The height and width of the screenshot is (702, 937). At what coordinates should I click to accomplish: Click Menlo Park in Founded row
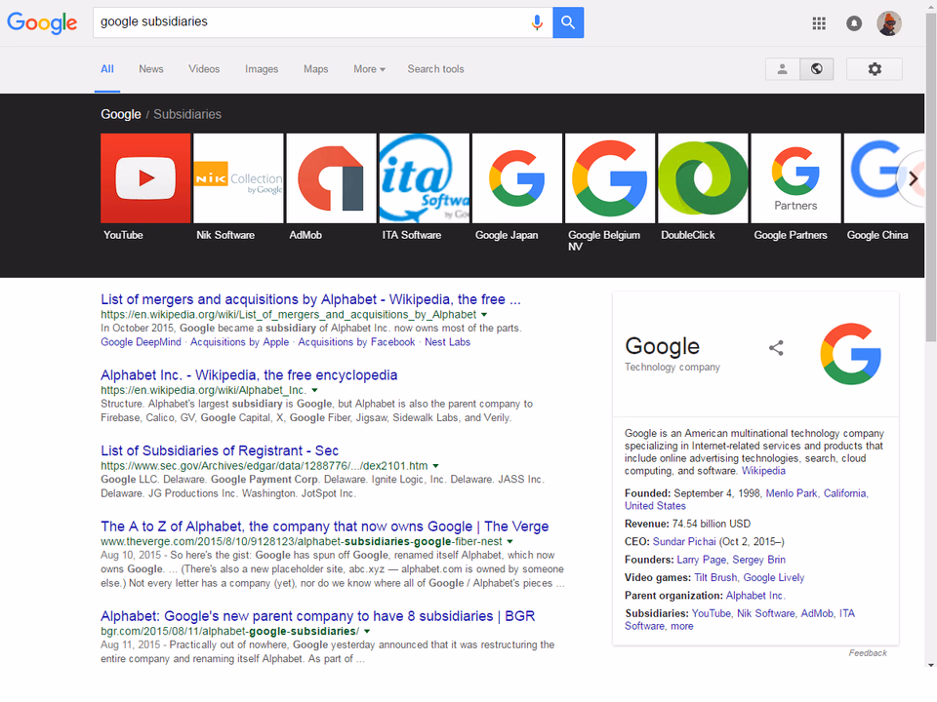[792, 493]
